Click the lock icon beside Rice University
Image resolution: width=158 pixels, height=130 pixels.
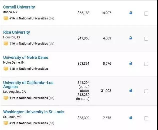pos(130,38)
